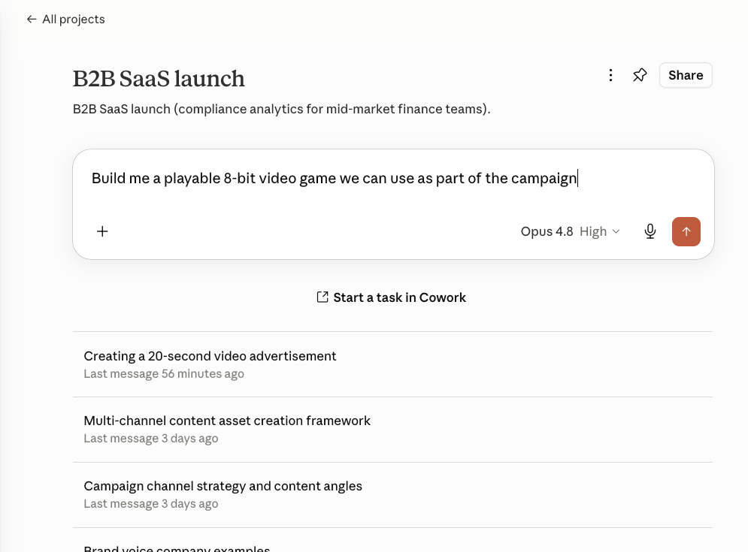The width and height of the screenshot is (748, 552).
Task: Click the external link icon beside Cowork
Action: [323, 297]
